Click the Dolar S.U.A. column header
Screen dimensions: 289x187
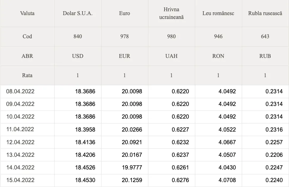78,13
